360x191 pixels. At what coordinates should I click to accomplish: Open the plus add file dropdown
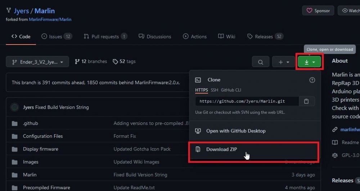284,62
